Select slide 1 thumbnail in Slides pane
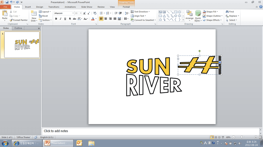This screenshot has width=263, height=147. (x=22, y=45)
